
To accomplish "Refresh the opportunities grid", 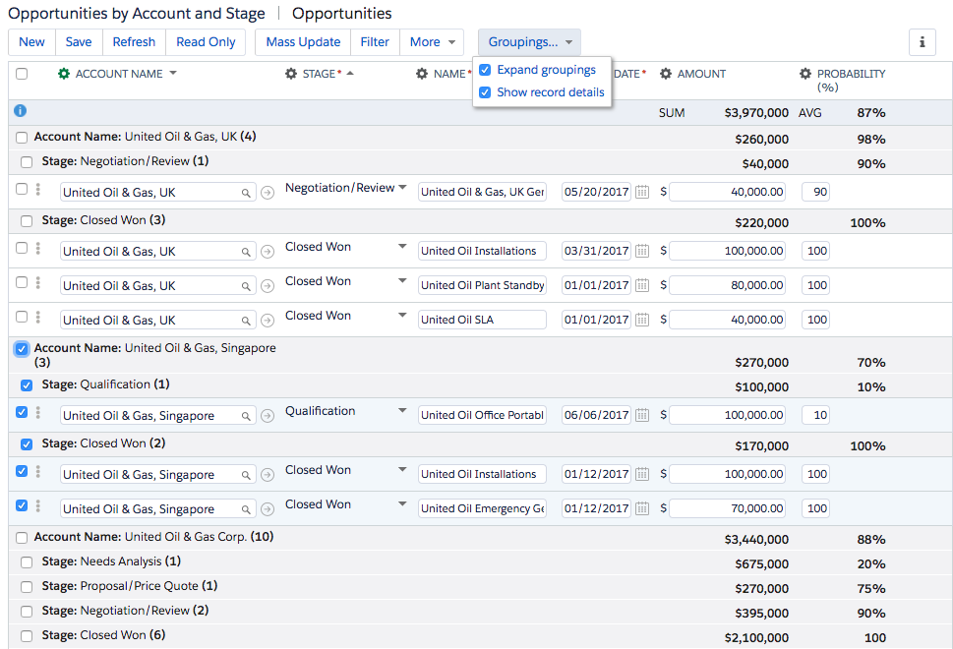I will 135,42.
